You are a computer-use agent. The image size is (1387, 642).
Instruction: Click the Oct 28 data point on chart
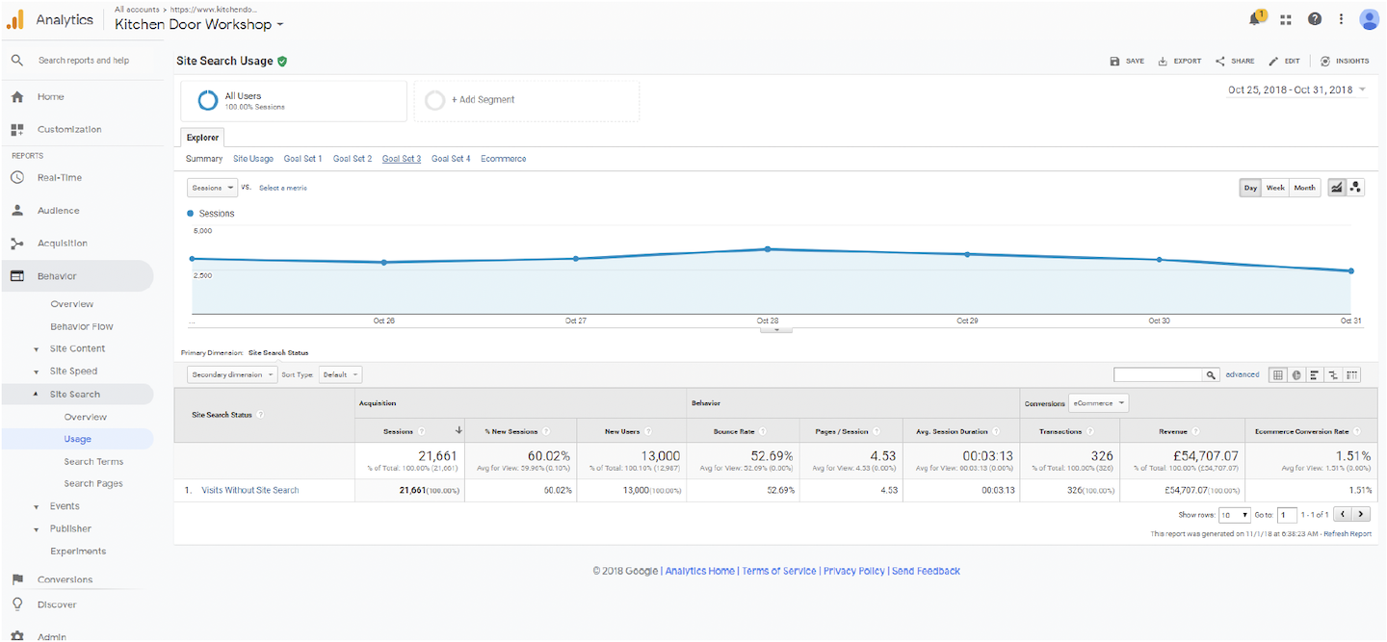768,249
